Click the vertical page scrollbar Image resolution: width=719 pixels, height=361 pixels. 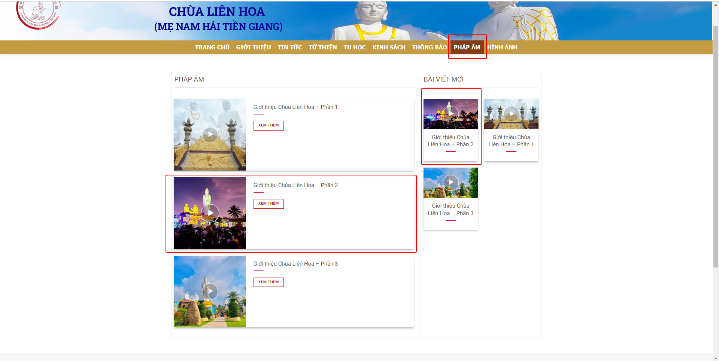click(716, 146)
